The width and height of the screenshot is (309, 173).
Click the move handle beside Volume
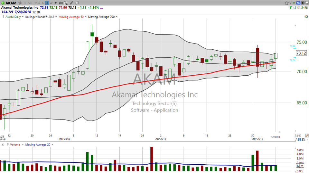click(x=8, y=144)
